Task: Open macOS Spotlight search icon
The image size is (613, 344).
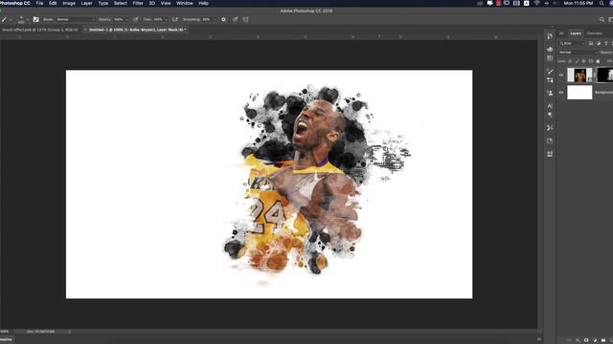Action: (602, 3)
